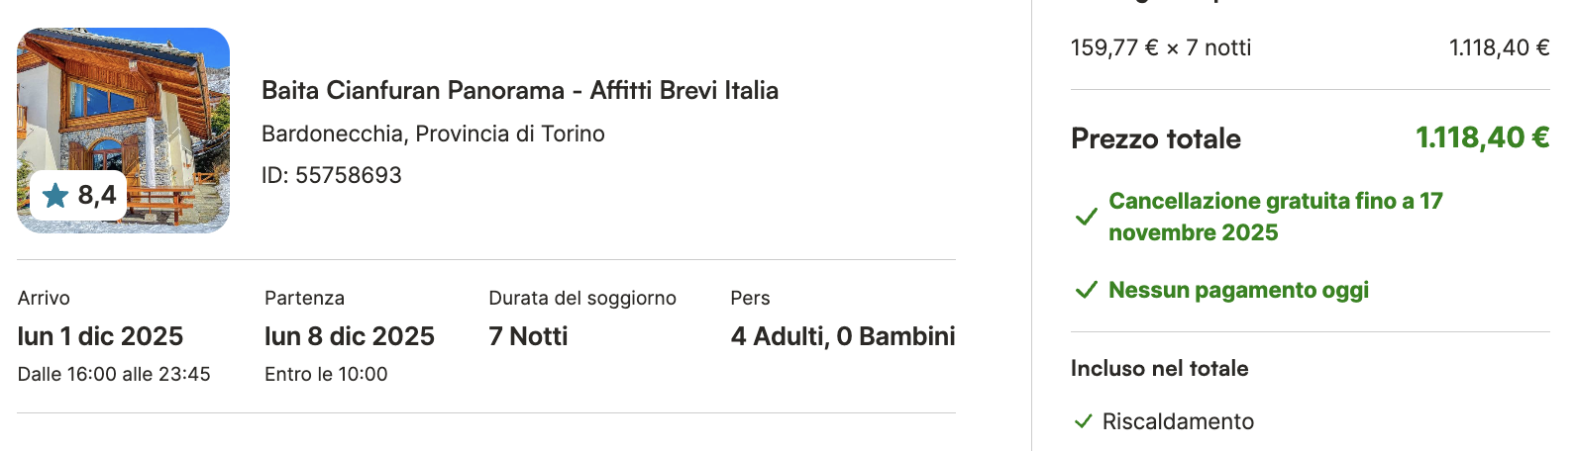Click the Prezzo totale amount 1.118,40 €
The image size is (1577, 451).
tap(1482, 137)
